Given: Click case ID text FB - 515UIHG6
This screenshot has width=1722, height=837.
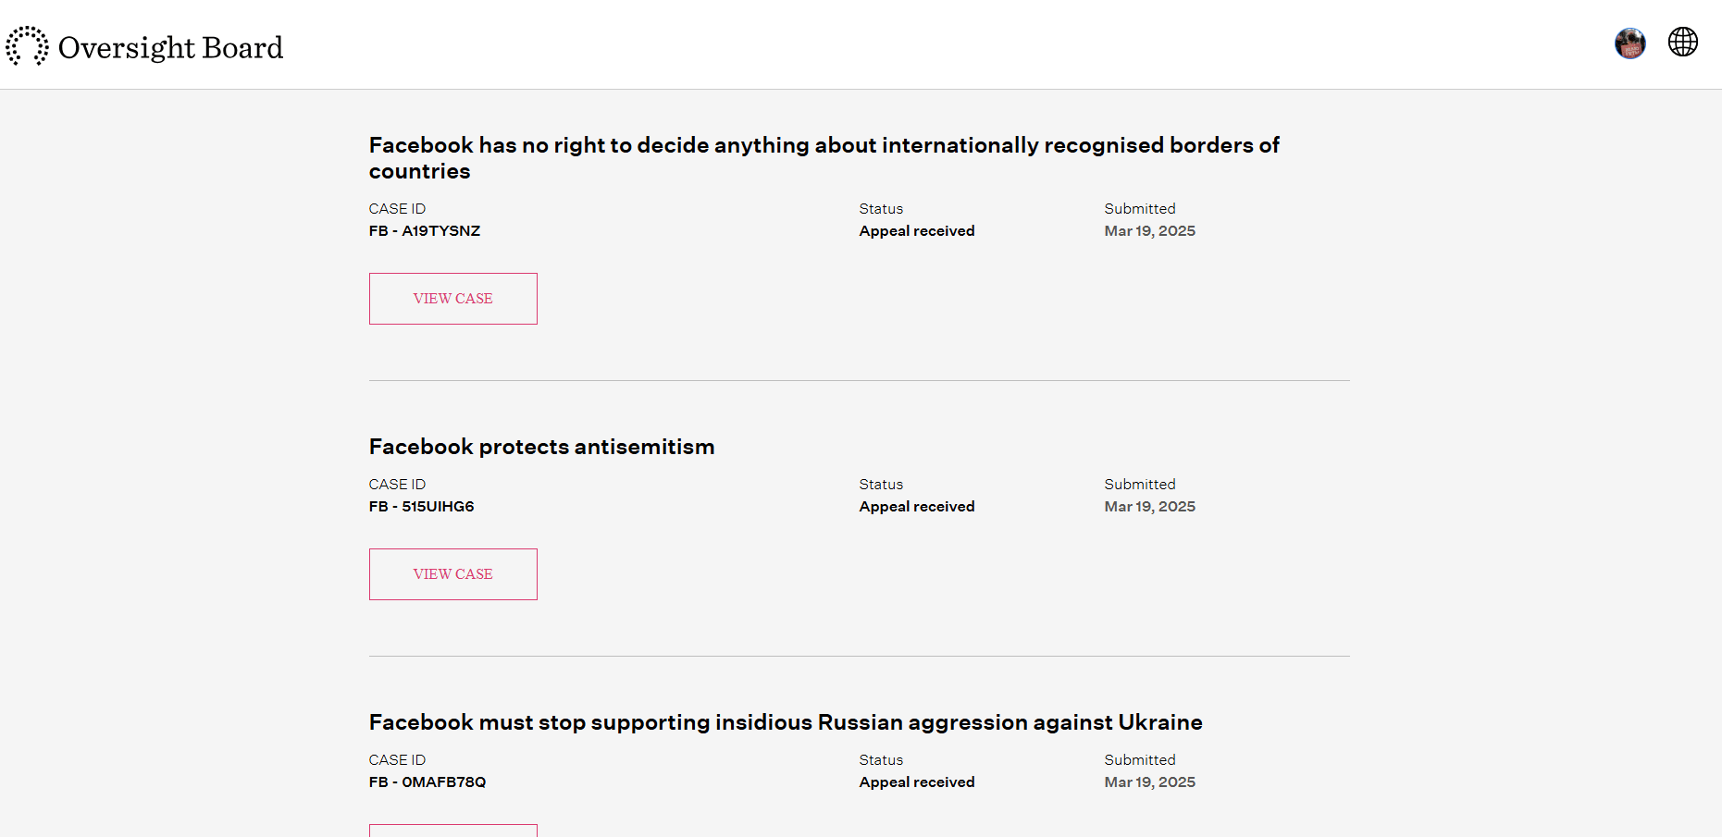Looking at the screenshot, I should coord(421,507).
